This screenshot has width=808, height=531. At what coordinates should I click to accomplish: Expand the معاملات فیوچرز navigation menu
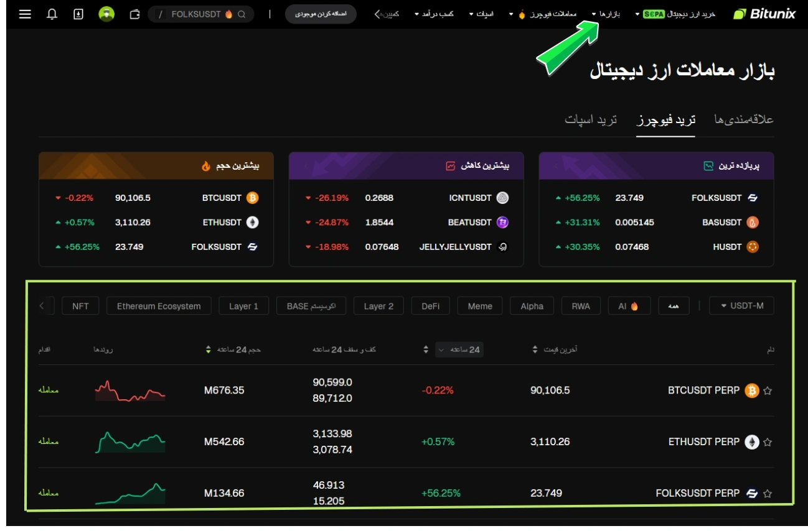click(x=542, y=14)
